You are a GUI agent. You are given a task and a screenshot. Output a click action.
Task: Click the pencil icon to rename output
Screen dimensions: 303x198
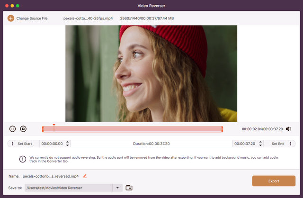click(x=85, y=176)
